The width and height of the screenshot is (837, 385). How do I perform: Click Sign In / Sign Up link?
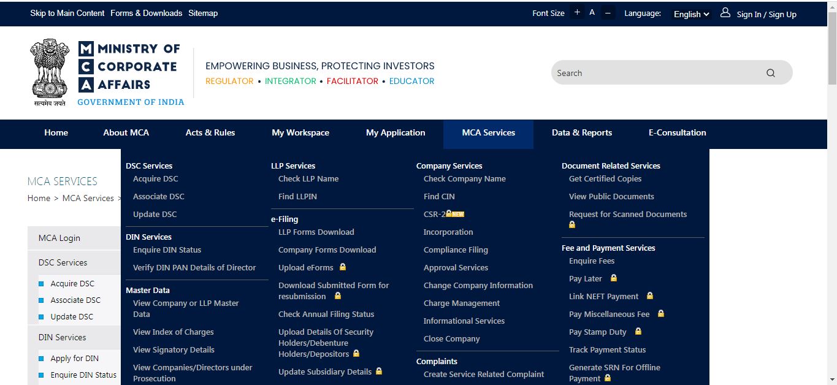point(766,14)
